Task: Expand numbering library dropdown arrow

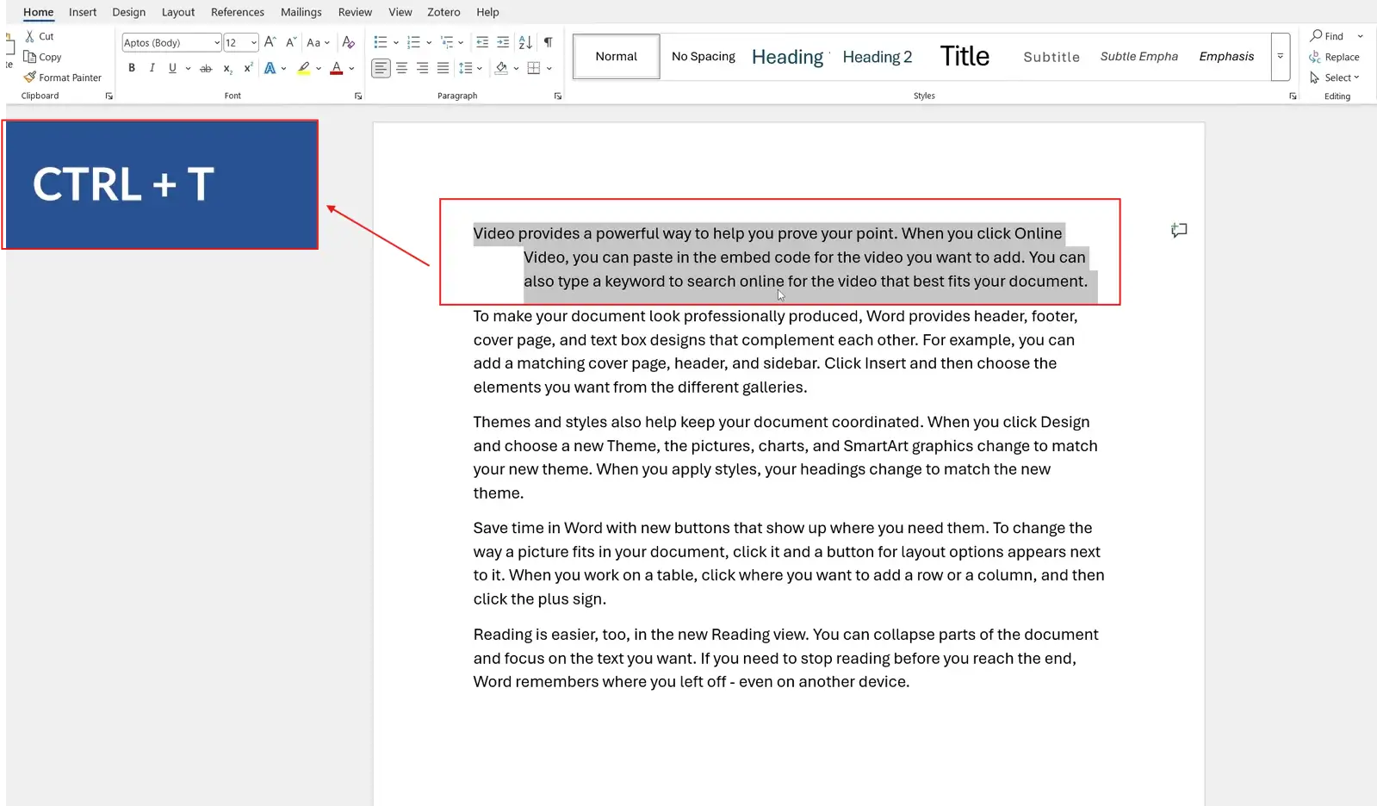Action: pyautogui.click(x=429, y=42)
